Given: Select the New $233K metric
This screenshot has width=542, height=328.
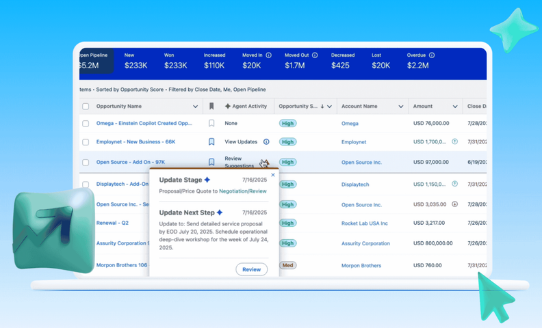Looking at the screenshot, I should point(136,61).
